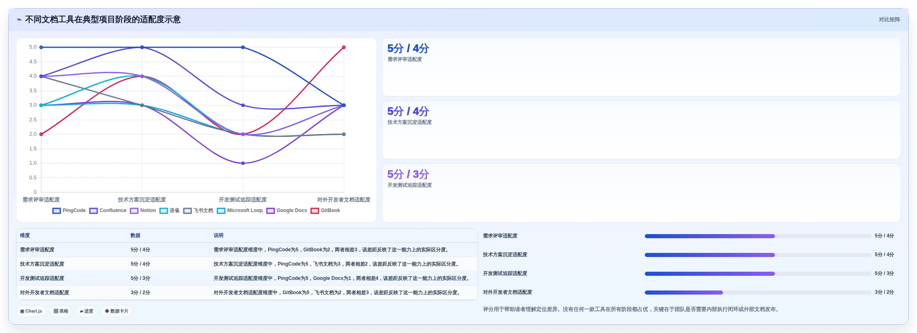Click the GitBook 5.0 data point at 对外开发者文档适配度
This screenshot has width=917, height=333.
[x=344, y=47]
